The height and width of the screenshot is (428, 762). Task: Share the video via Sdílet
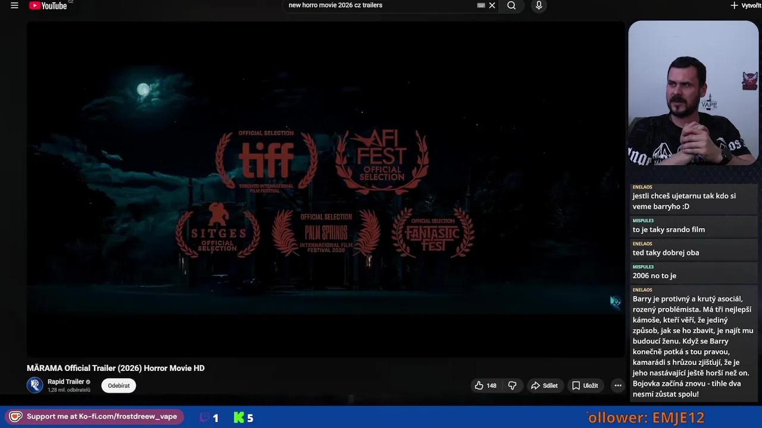[x=544, y=386]
